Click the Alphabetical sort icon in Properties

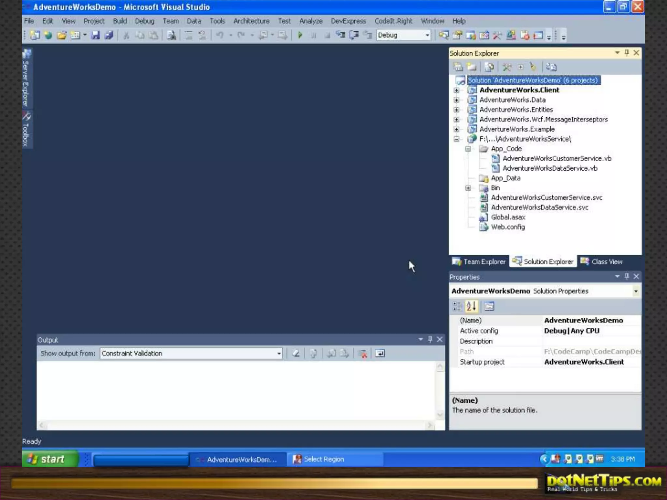(x=471, y=306)
